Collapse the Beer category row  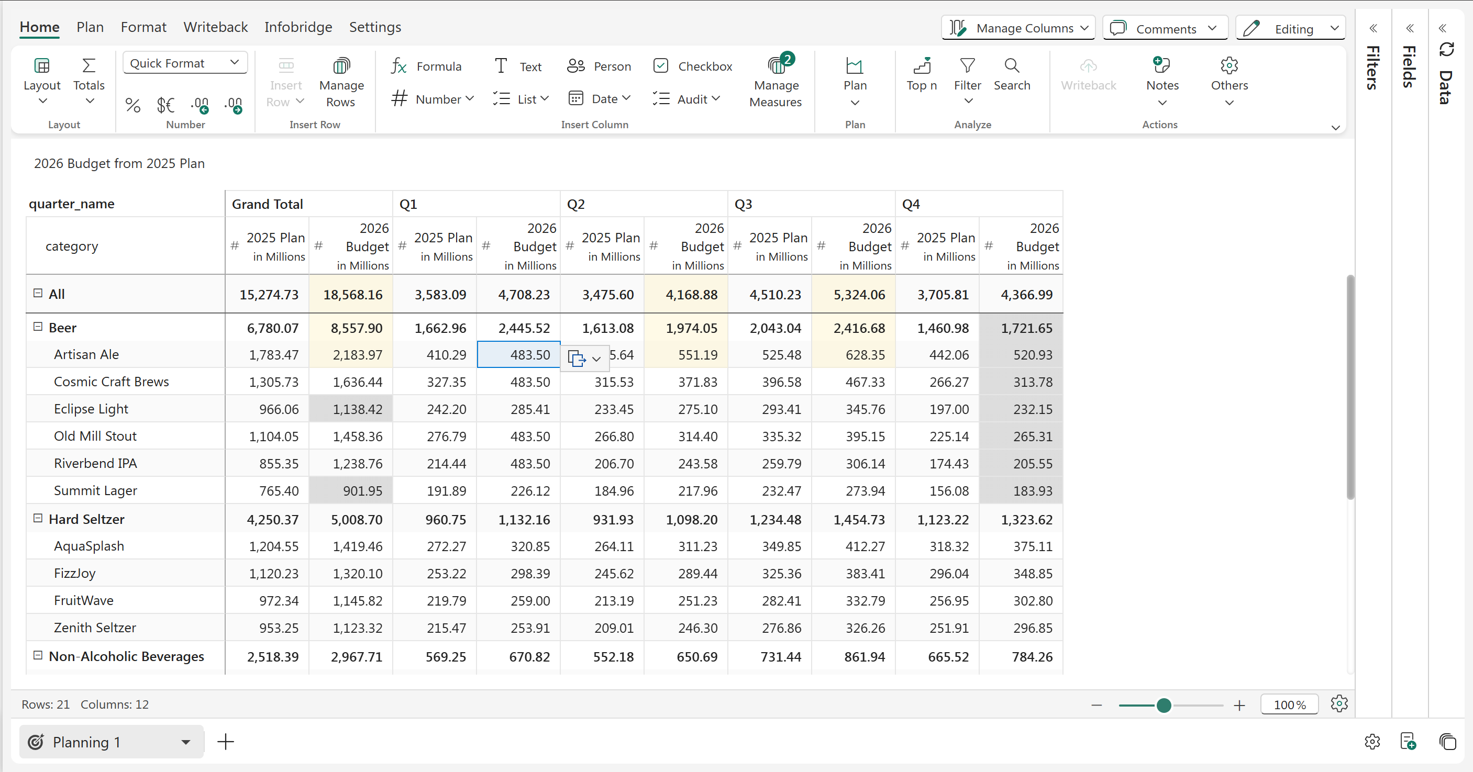point(38,327)
